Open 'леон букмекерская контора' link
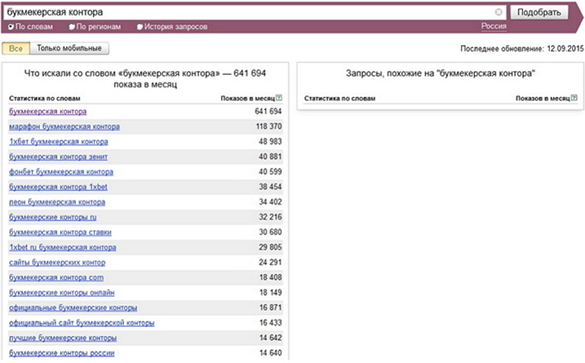The width and height of the screenshot is (585, 363). [57, 202]
